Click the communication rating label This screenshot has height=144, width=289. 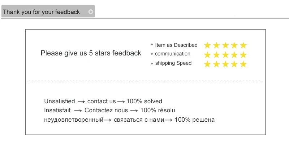click(173, 54)
